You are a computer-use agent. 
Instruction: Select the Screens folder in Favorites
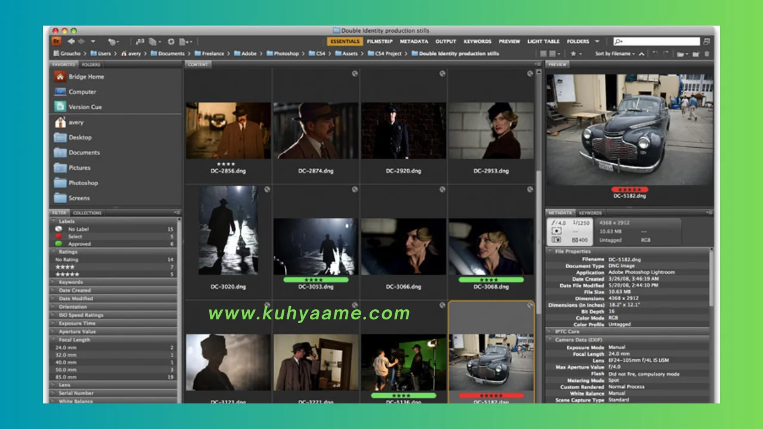click(73, 198)
